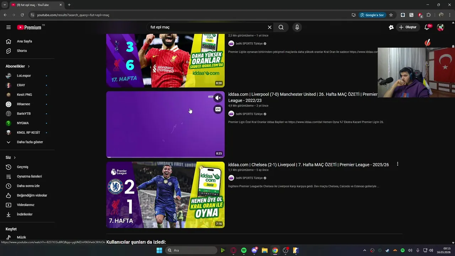This screenshot has height=256, width=455.
Task: Show hidden system tray icons
Action: [364, 250]
